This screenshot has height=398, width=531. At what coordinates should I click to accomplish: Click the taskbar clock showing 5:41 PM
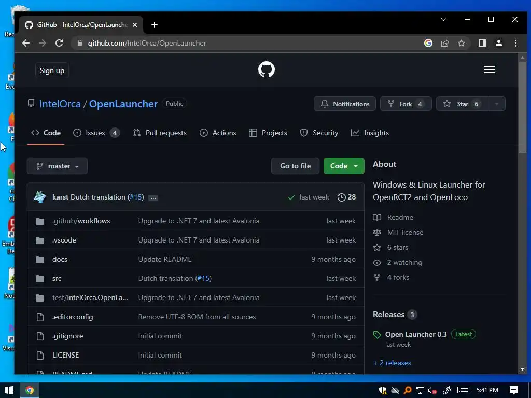pyautogui.click(x=487, y=390)
